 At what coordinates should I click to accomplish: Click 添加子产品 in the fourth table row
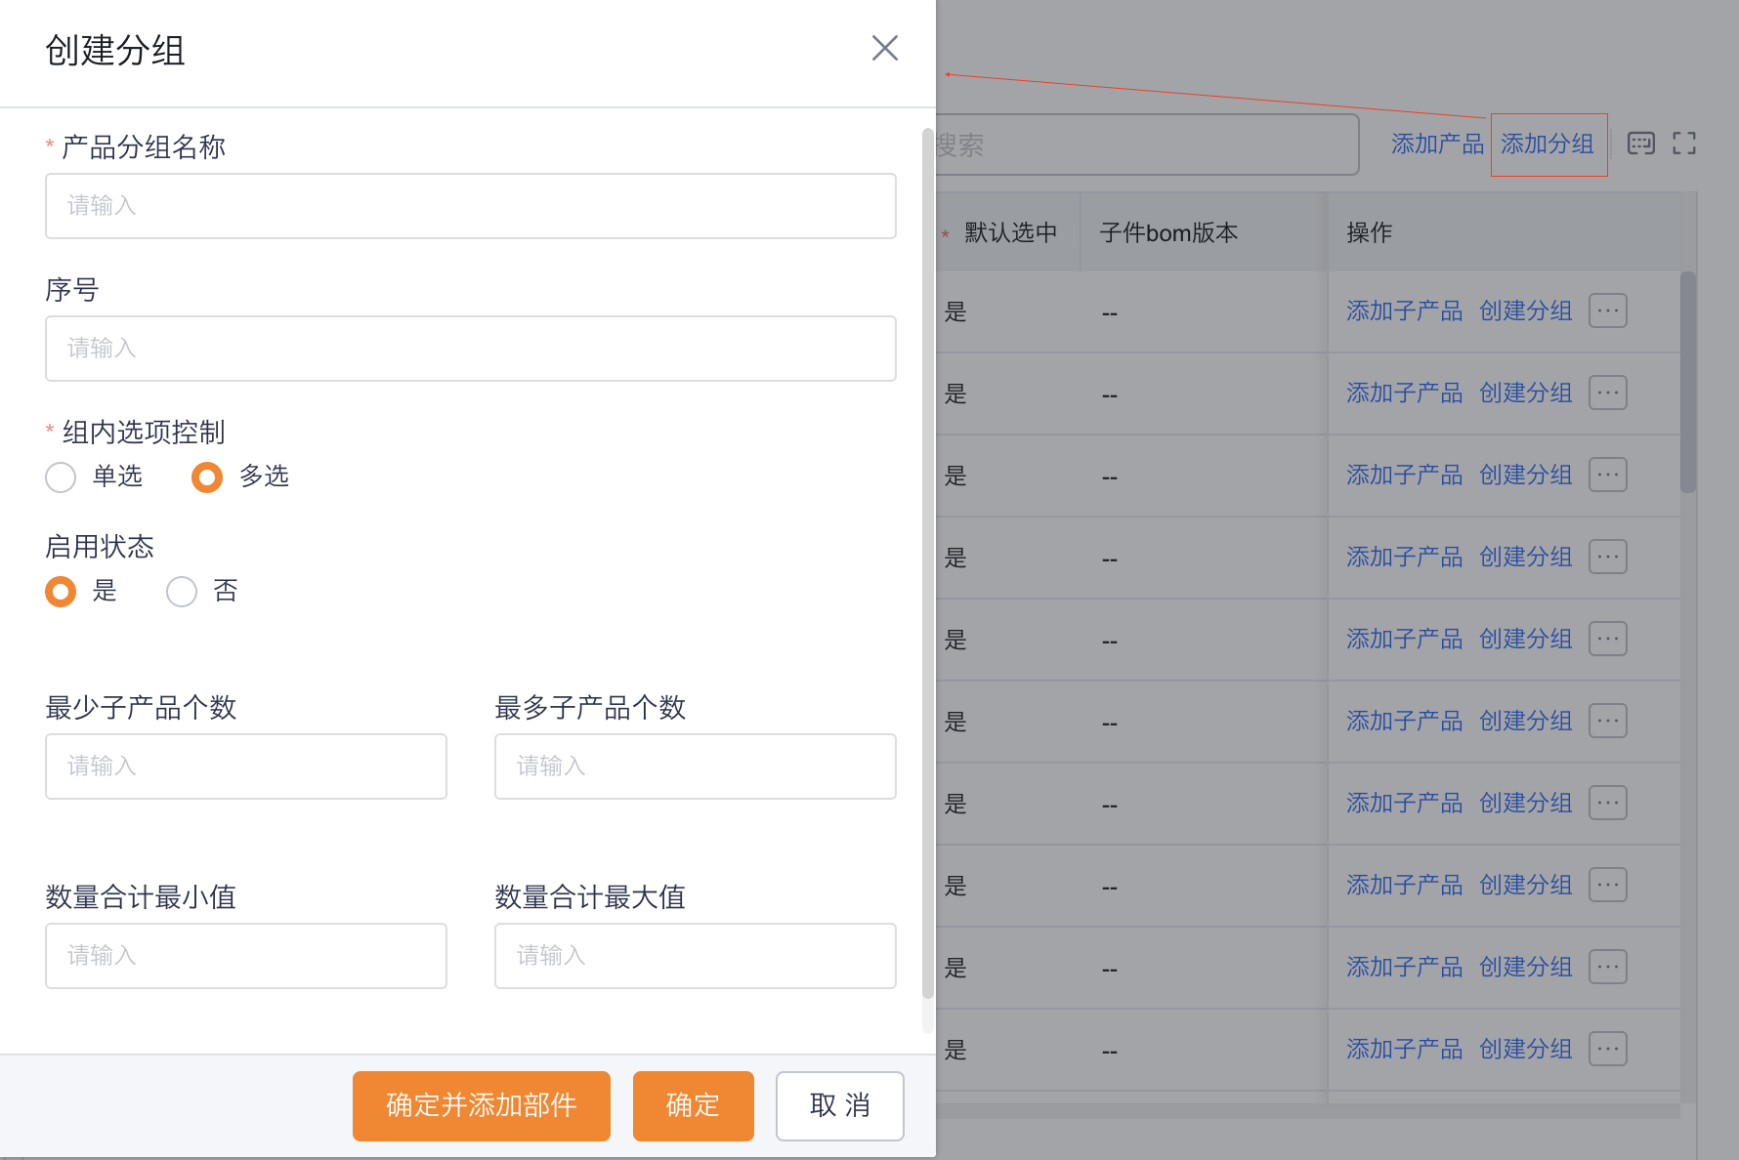1404,558
